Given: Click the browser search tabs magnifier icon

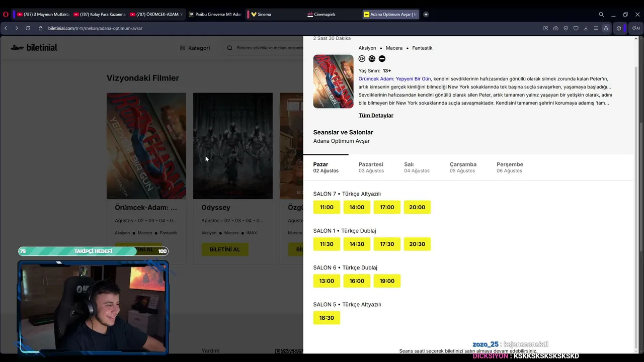Looking at the screenshot, I should [601, 15].
